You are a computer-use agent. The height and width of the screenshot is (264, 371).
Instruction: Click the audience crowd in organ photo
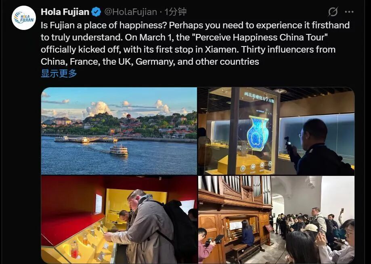(315, 234)
